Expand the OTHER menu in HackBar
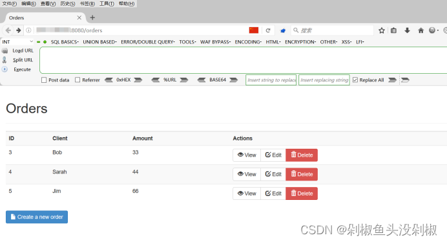The height and width of the screenshot is (242, 447). pyautogui.click(x=328, y=42)
